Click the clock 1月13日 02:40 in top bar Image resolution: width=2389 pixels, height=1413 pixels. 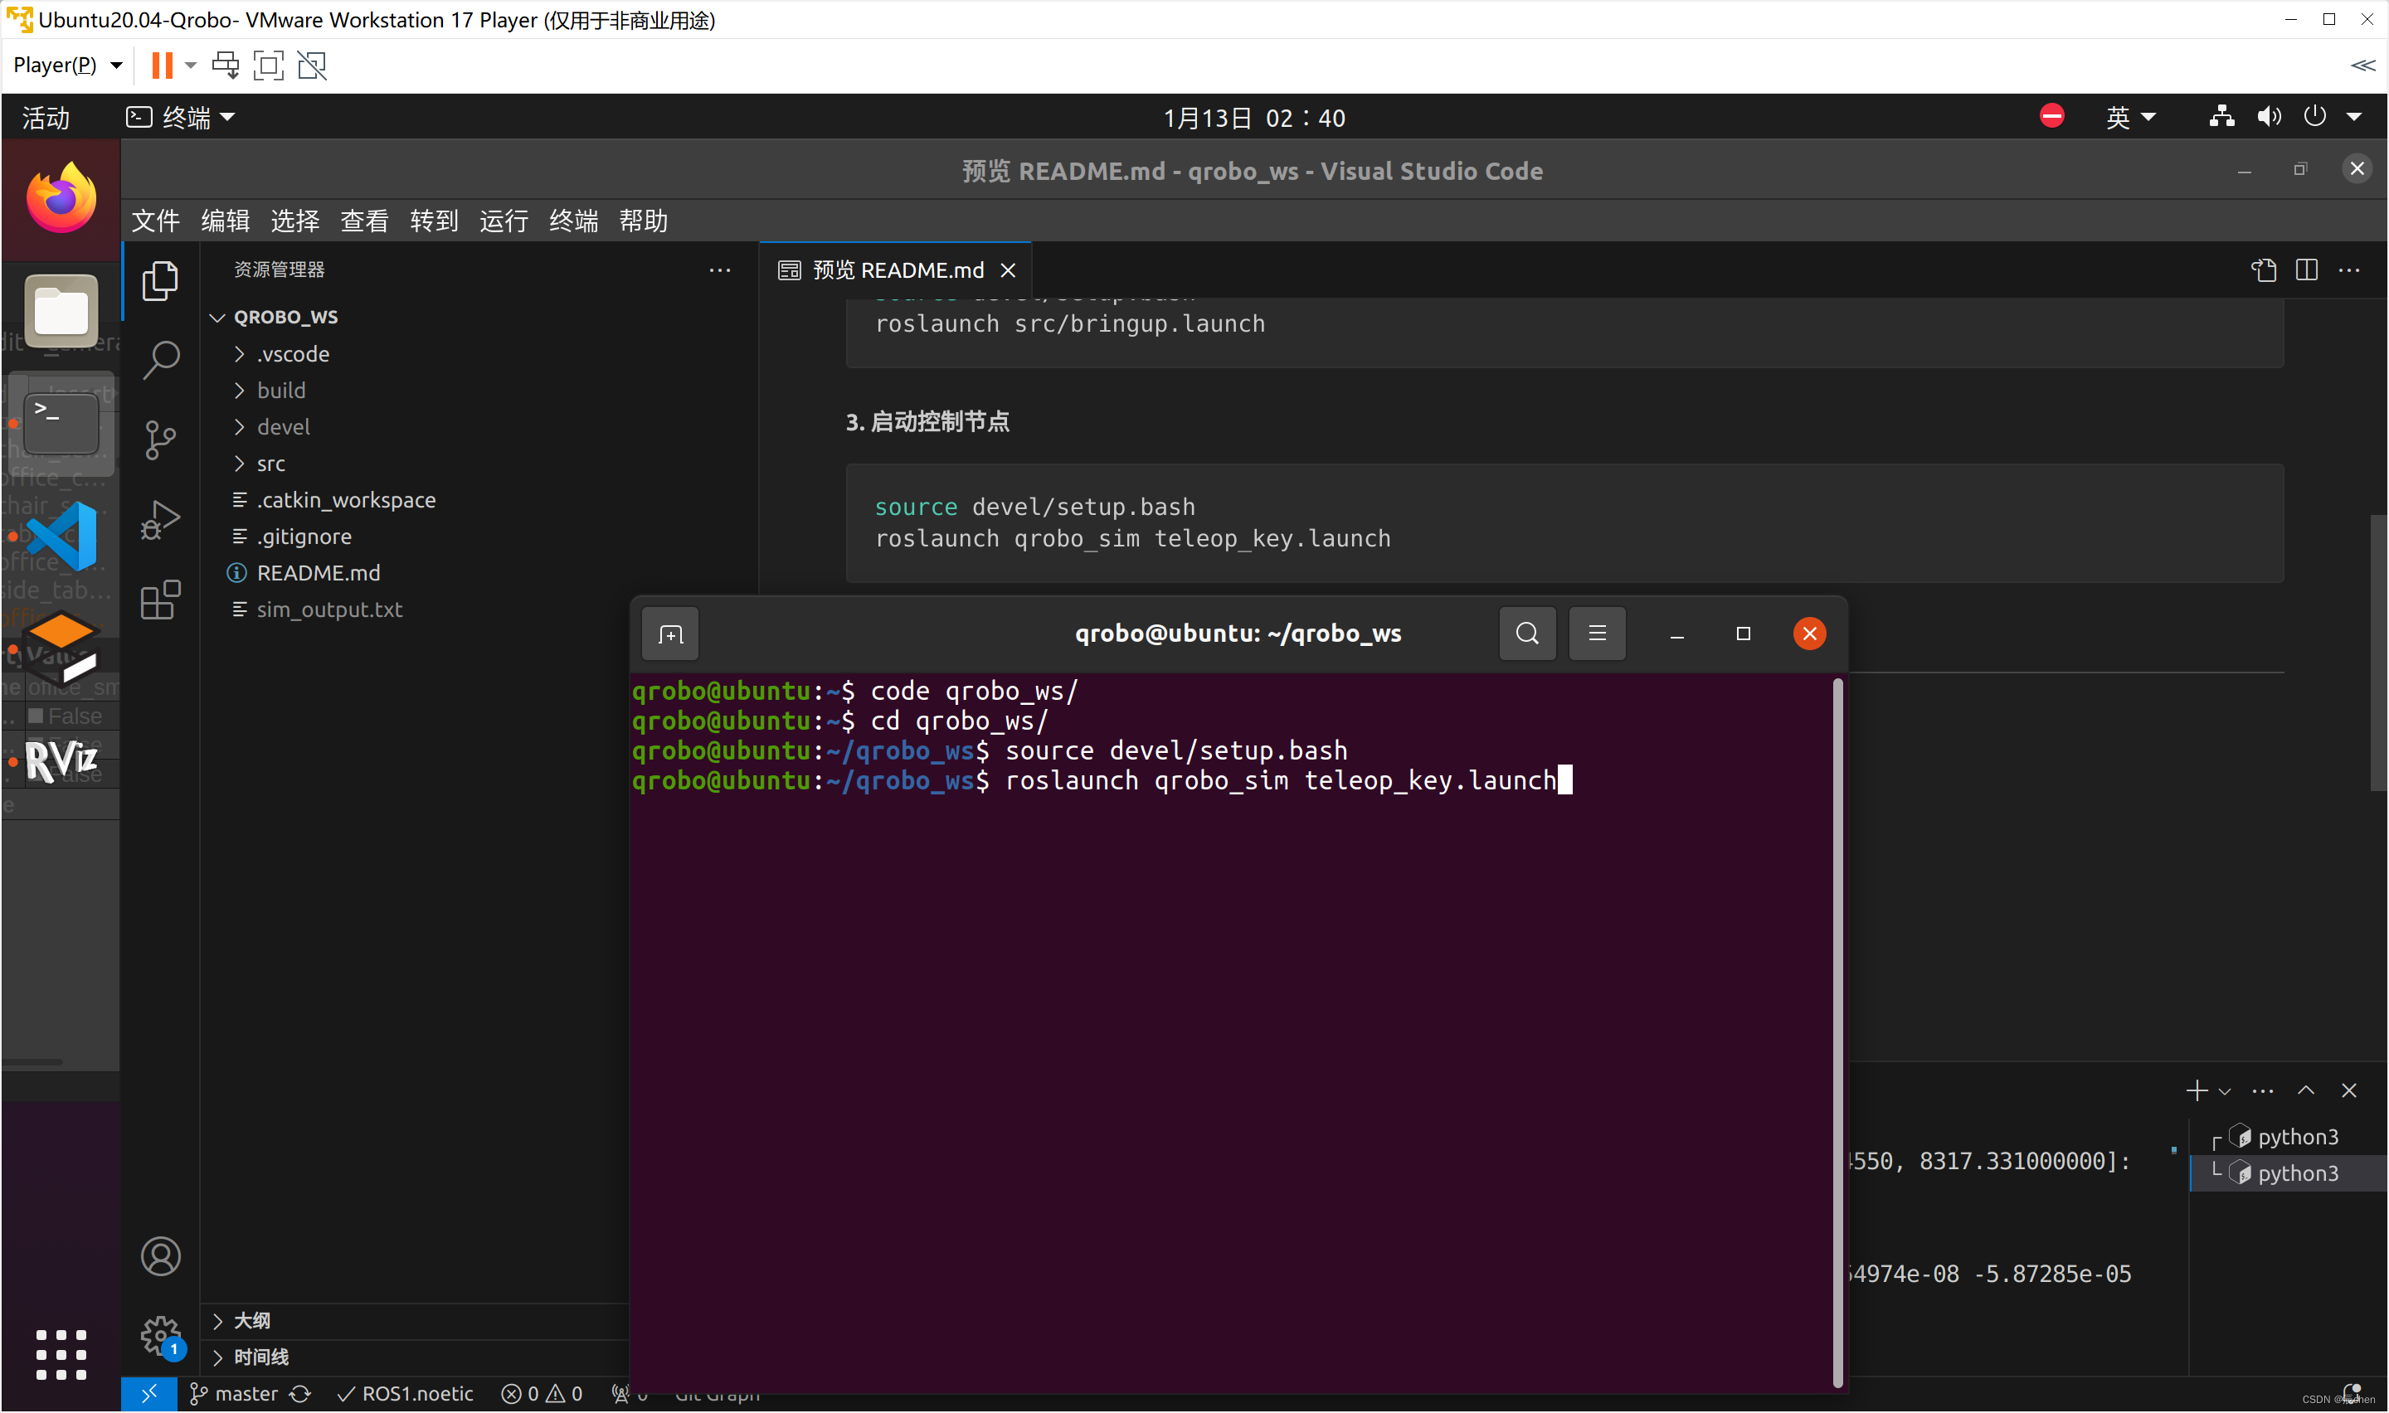click(1254, 117)
